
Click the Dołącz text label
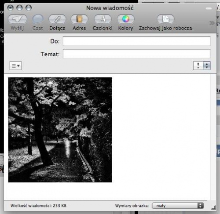coord(57,28)
